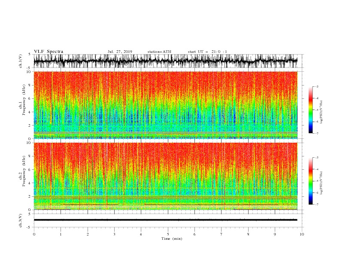This screenshot has height=263, width=340.
Task: Click the "start UT = 21:0 :1" text
Action: (207, 52)
